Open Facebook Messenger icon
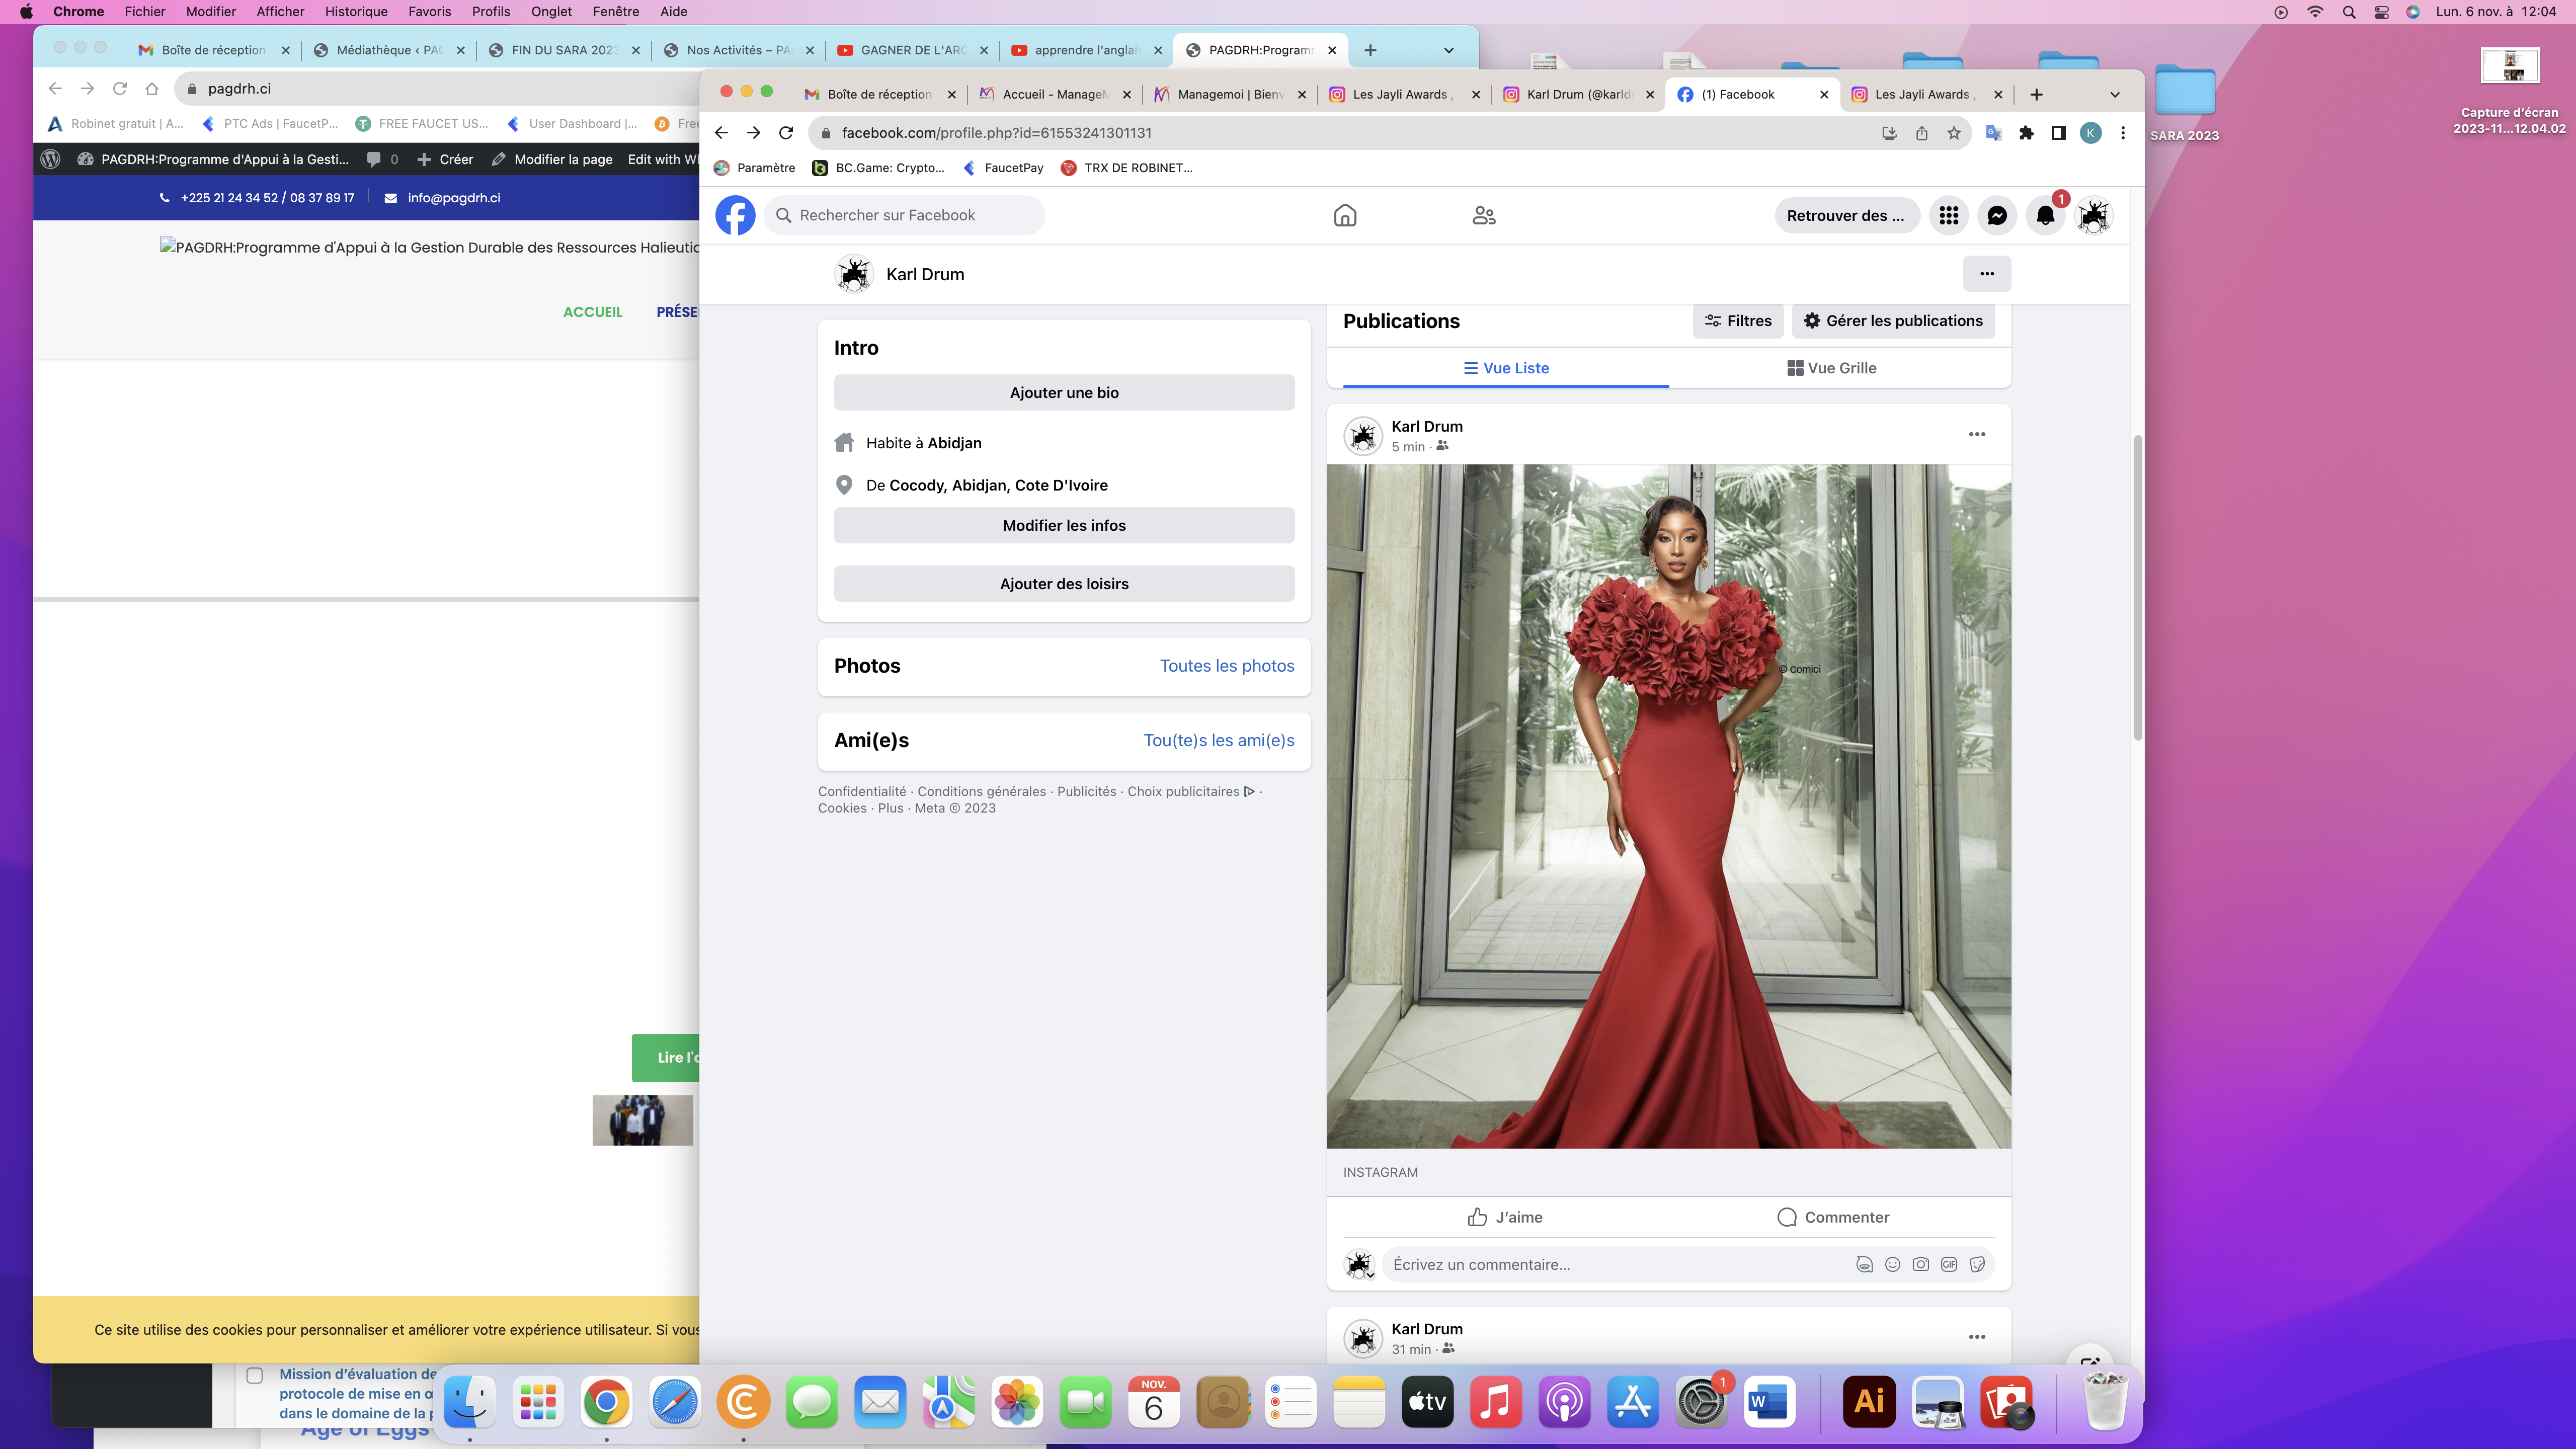This screenshot has height=1449, width=2576. tap(1996, 215)
